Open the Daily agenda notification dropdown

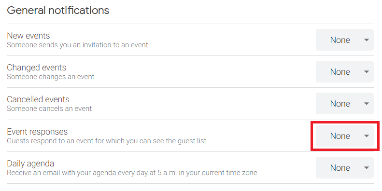[344, 168]
